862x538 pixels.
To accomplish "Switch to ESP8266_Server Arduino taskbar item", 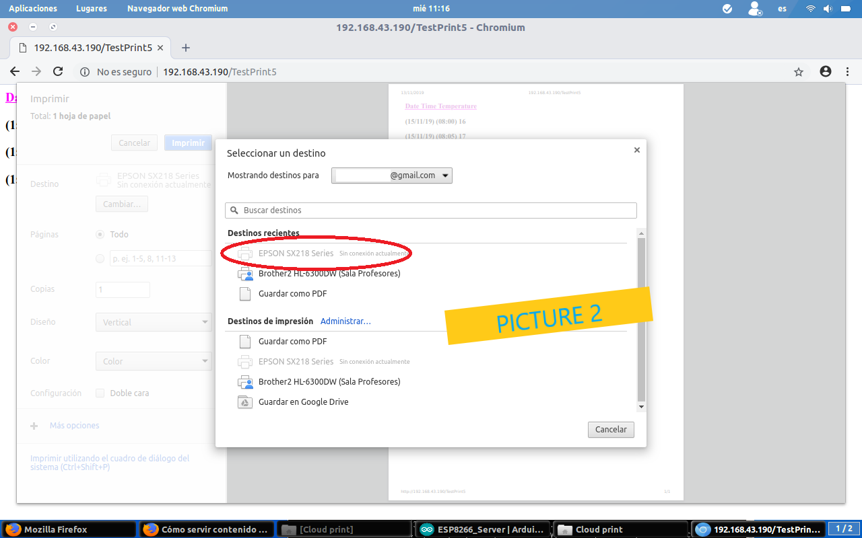I will pos(483,529).
